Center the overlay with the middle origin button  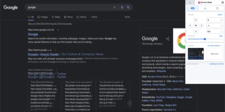click(196, 26)
